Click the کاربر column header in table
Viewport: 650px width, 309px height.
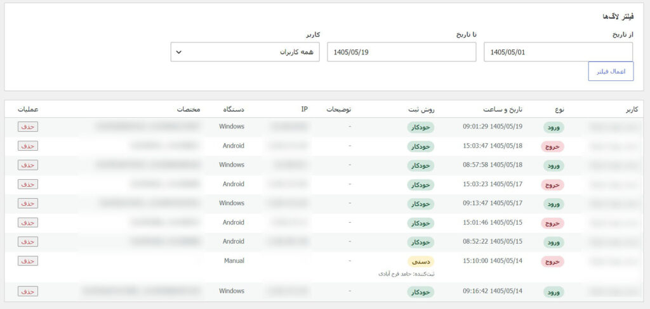tap(632, 110)
